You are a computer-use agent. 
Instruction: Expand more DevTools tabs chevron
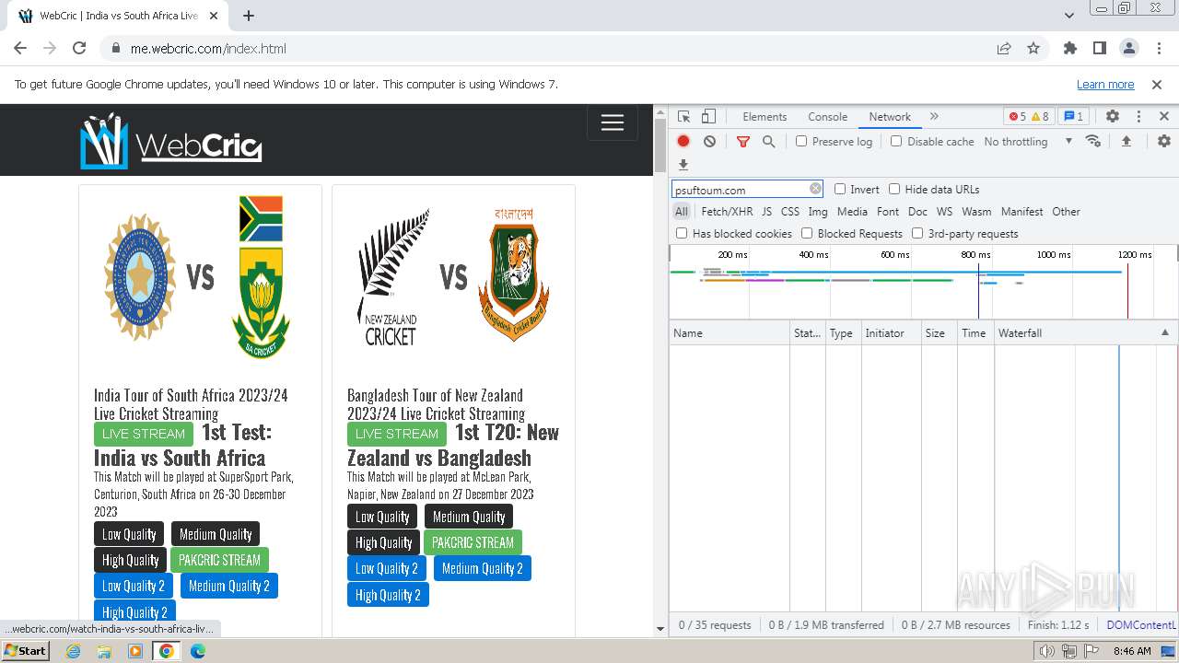pos(934,117)
